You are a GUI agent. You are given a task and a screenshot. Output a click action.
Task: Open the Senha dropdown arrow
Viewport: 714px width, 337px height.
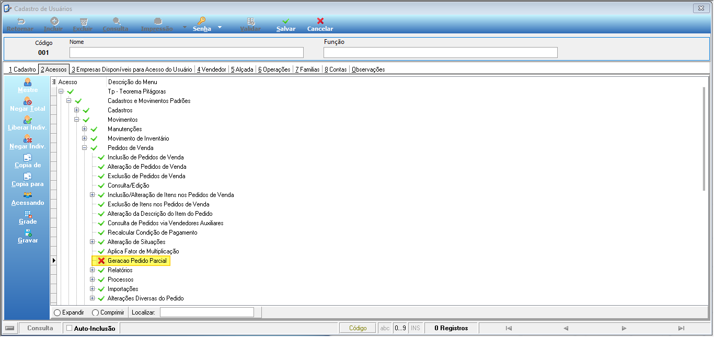pos(220,27)
